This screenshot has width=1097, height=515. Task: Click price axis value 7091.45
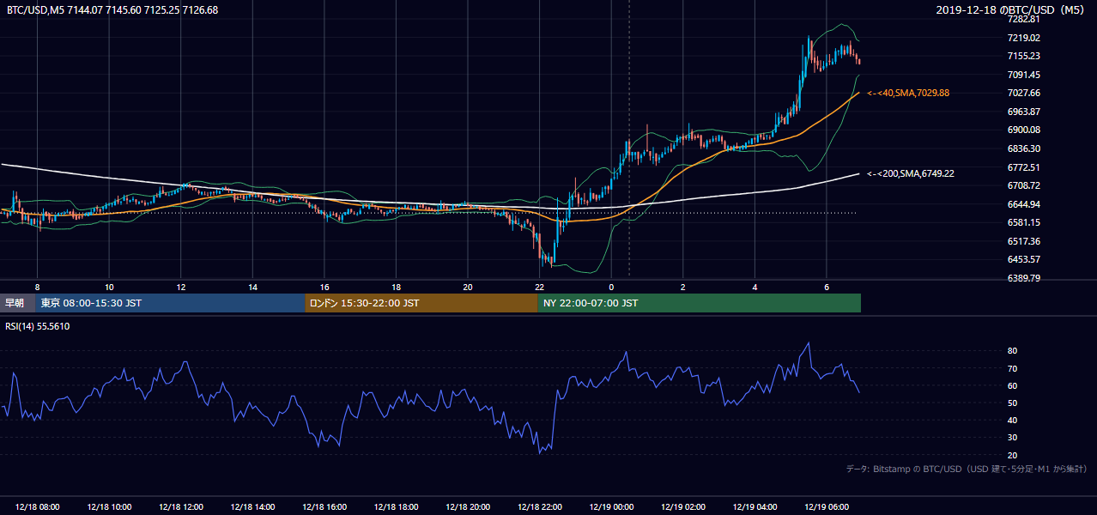(x=1023, y=75)
